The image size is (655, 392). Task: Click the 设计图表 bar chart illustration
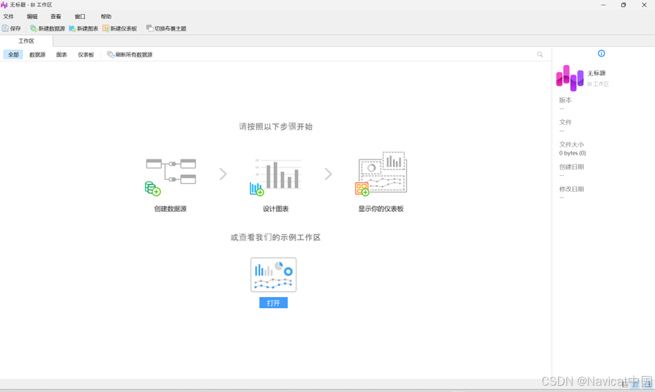coord(276,176)
